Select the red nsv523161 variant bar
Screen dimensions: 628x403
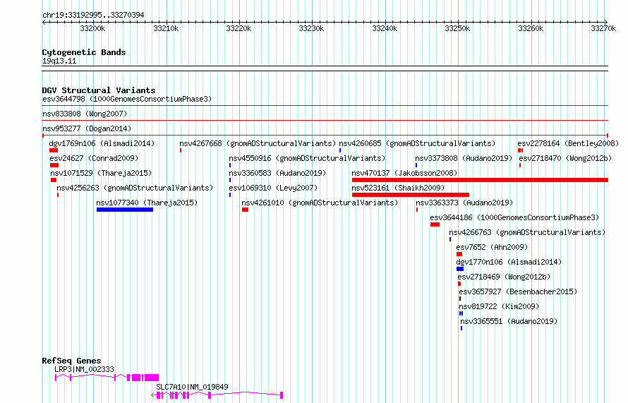click(411, 195)
